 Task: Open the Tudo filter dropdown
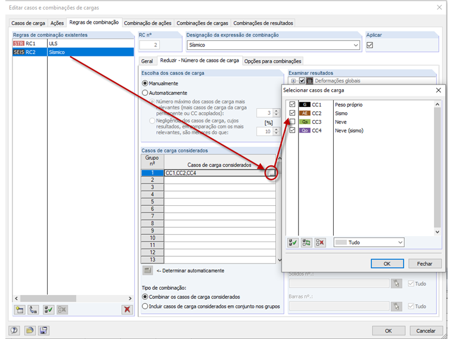pyautogui.click(x=400, y=243)
